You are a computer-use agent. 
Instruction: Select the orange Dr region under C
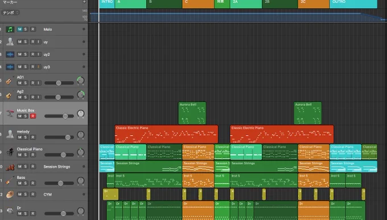[198, 210]
